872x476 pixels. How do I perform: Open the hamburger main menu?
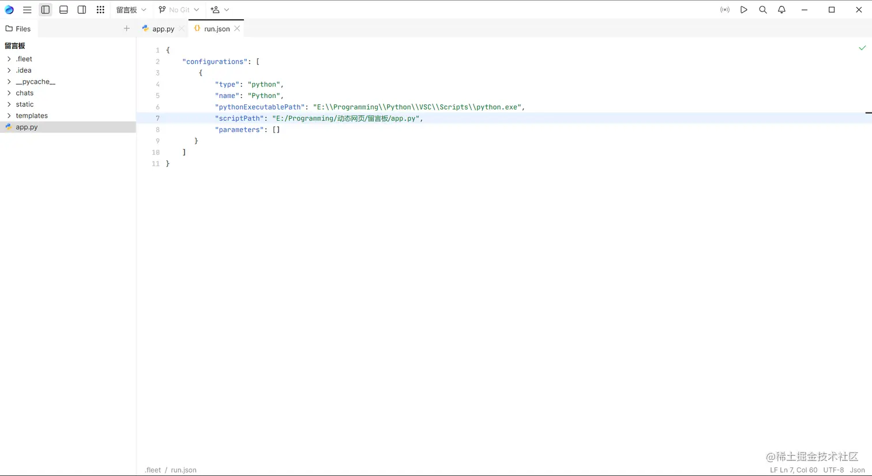27,10
